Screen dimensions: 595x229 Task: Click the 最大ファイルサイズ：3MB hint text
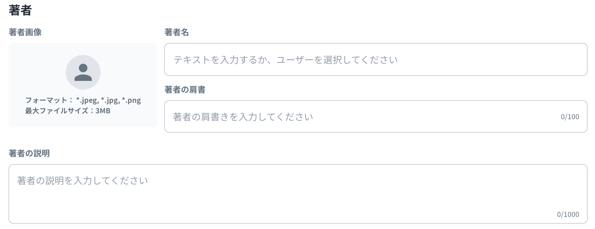(x=68, y=111)
